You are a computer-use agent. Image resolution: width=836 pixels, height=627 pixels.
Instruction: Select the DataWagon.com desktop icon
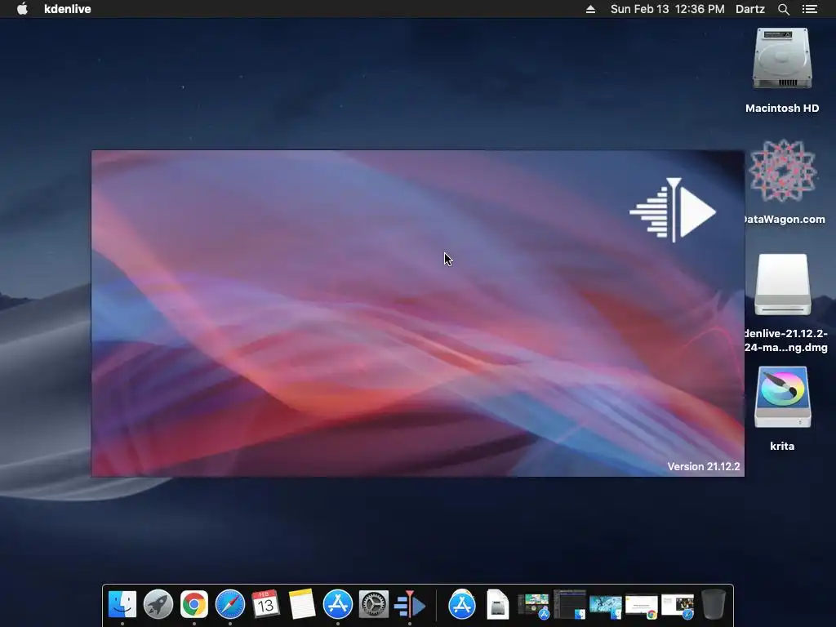(x=782, y=171)
